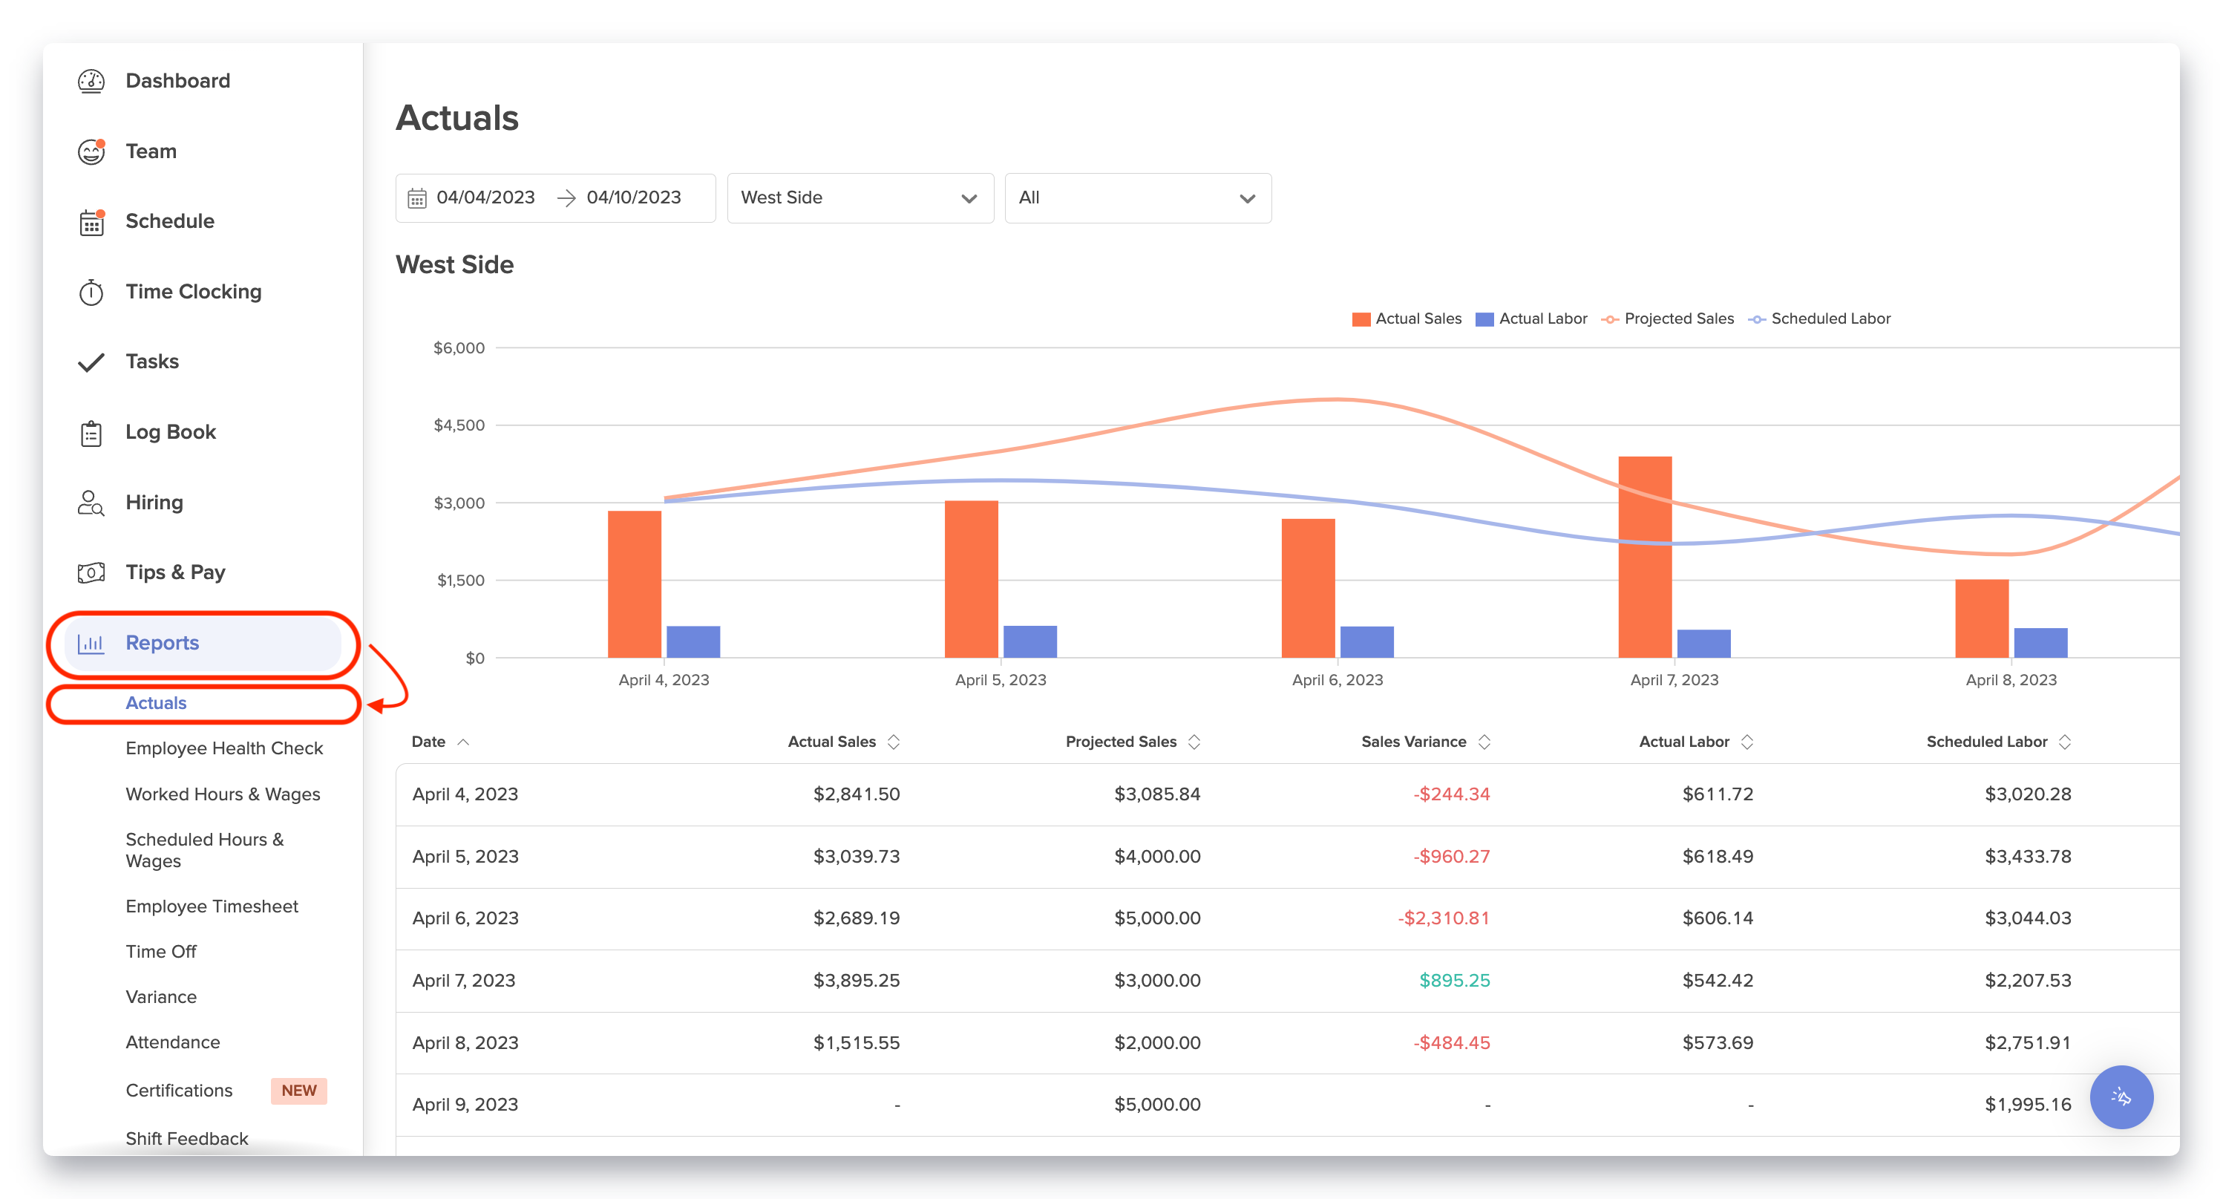The width and height of the screenshot is (2223, 1199).
Task: Open the Tips & Pay money icon
Action: 91,573
